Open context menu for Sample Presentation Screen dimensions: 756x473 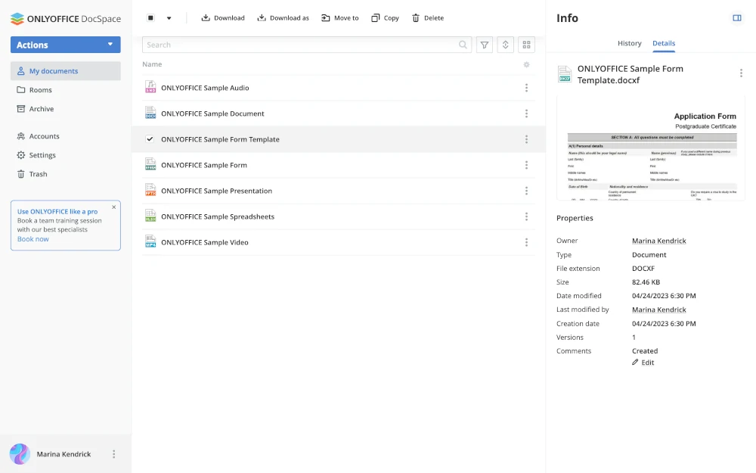point(526,191)
